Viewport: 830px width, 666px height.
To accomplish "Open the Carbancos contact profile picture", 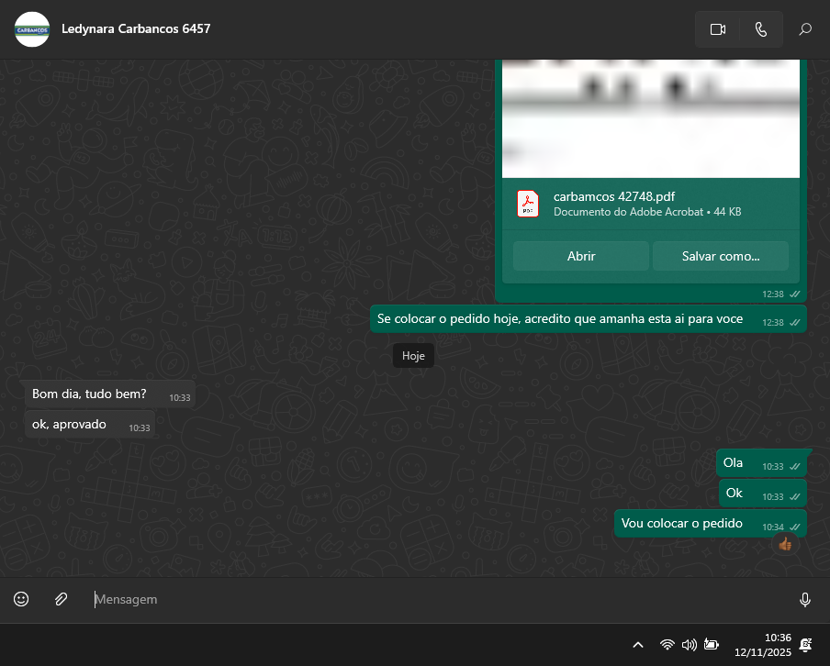I will [x=32, y=29].
